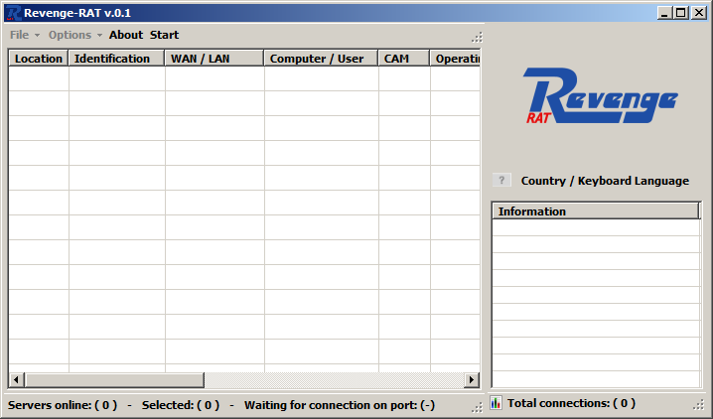The image size is (713, 419).
Task: Open the About menu item
Action: (126, 35)
